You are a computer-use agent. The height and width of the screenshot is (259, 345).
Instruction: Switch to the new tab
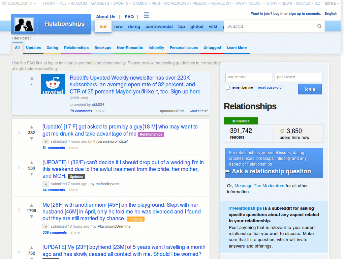pyautogui.click(x=118, y=27)
